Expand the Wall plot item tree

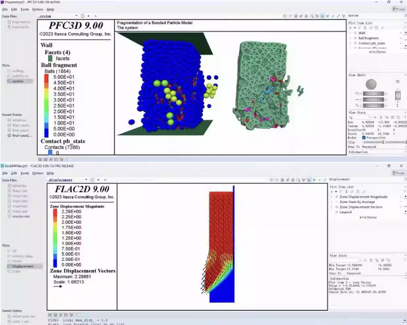click(350, 33)
